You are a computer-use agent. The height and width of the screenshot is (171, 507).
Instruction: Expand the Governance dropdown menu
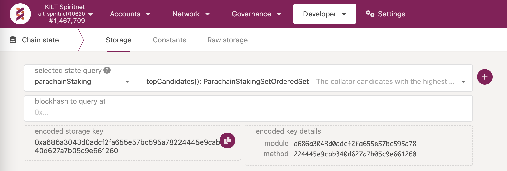(256, 14)
